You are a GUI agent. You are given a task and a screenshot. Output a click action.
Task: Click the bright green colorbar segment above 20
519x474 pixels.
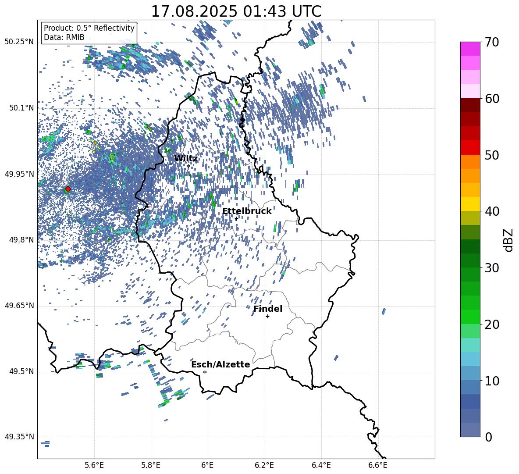pyautogui.click(x=470, y=317)
